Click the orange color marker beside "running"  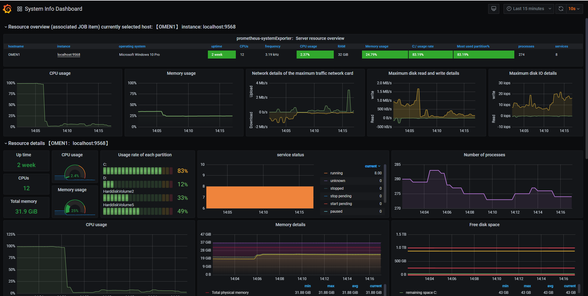coord(326,173)
